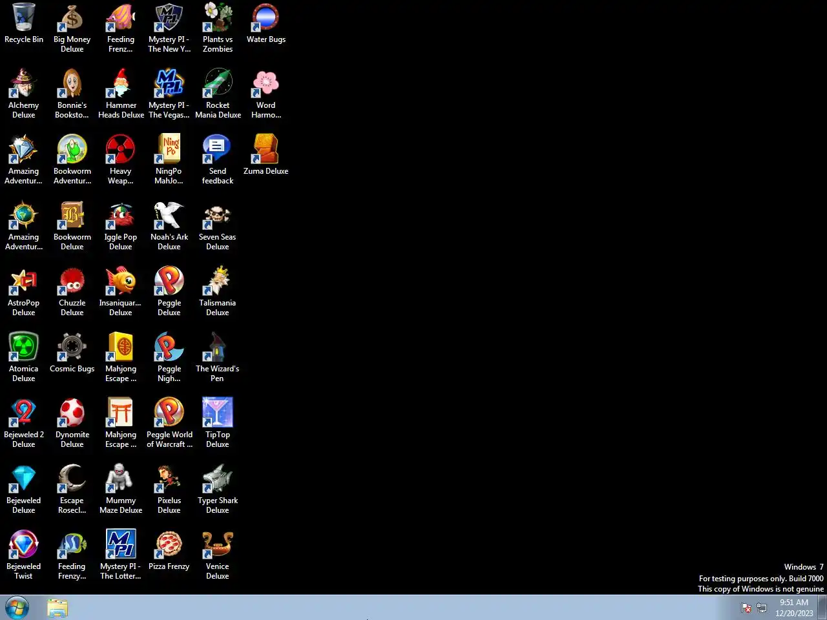The width and height of the screenshot is (827, 620).
Task: Select Chuzzle Deluxe shortcut
Action: point(72,281)
